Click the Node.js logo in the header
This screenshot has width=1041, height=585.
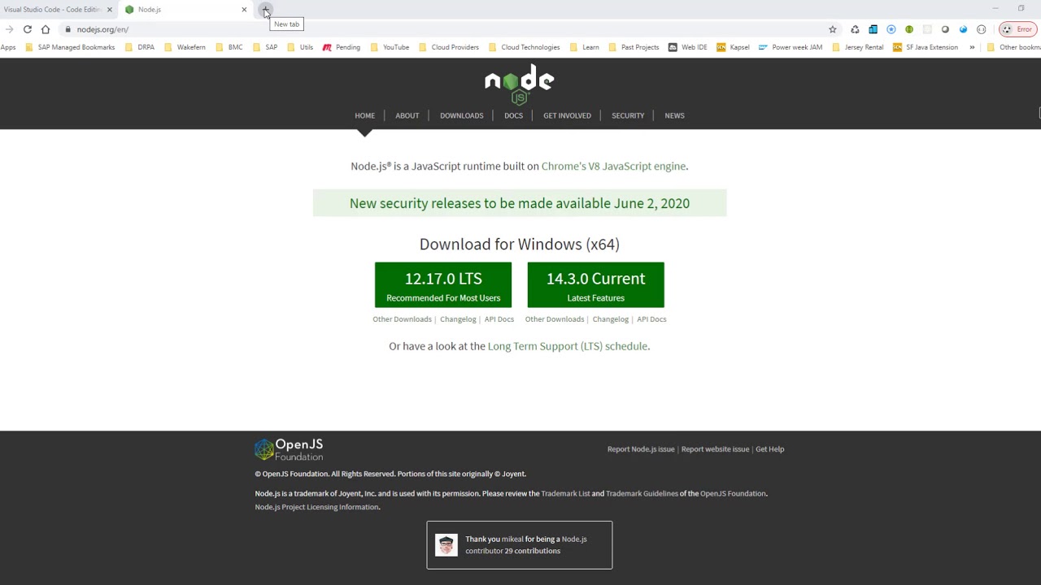tap(520, 84)
